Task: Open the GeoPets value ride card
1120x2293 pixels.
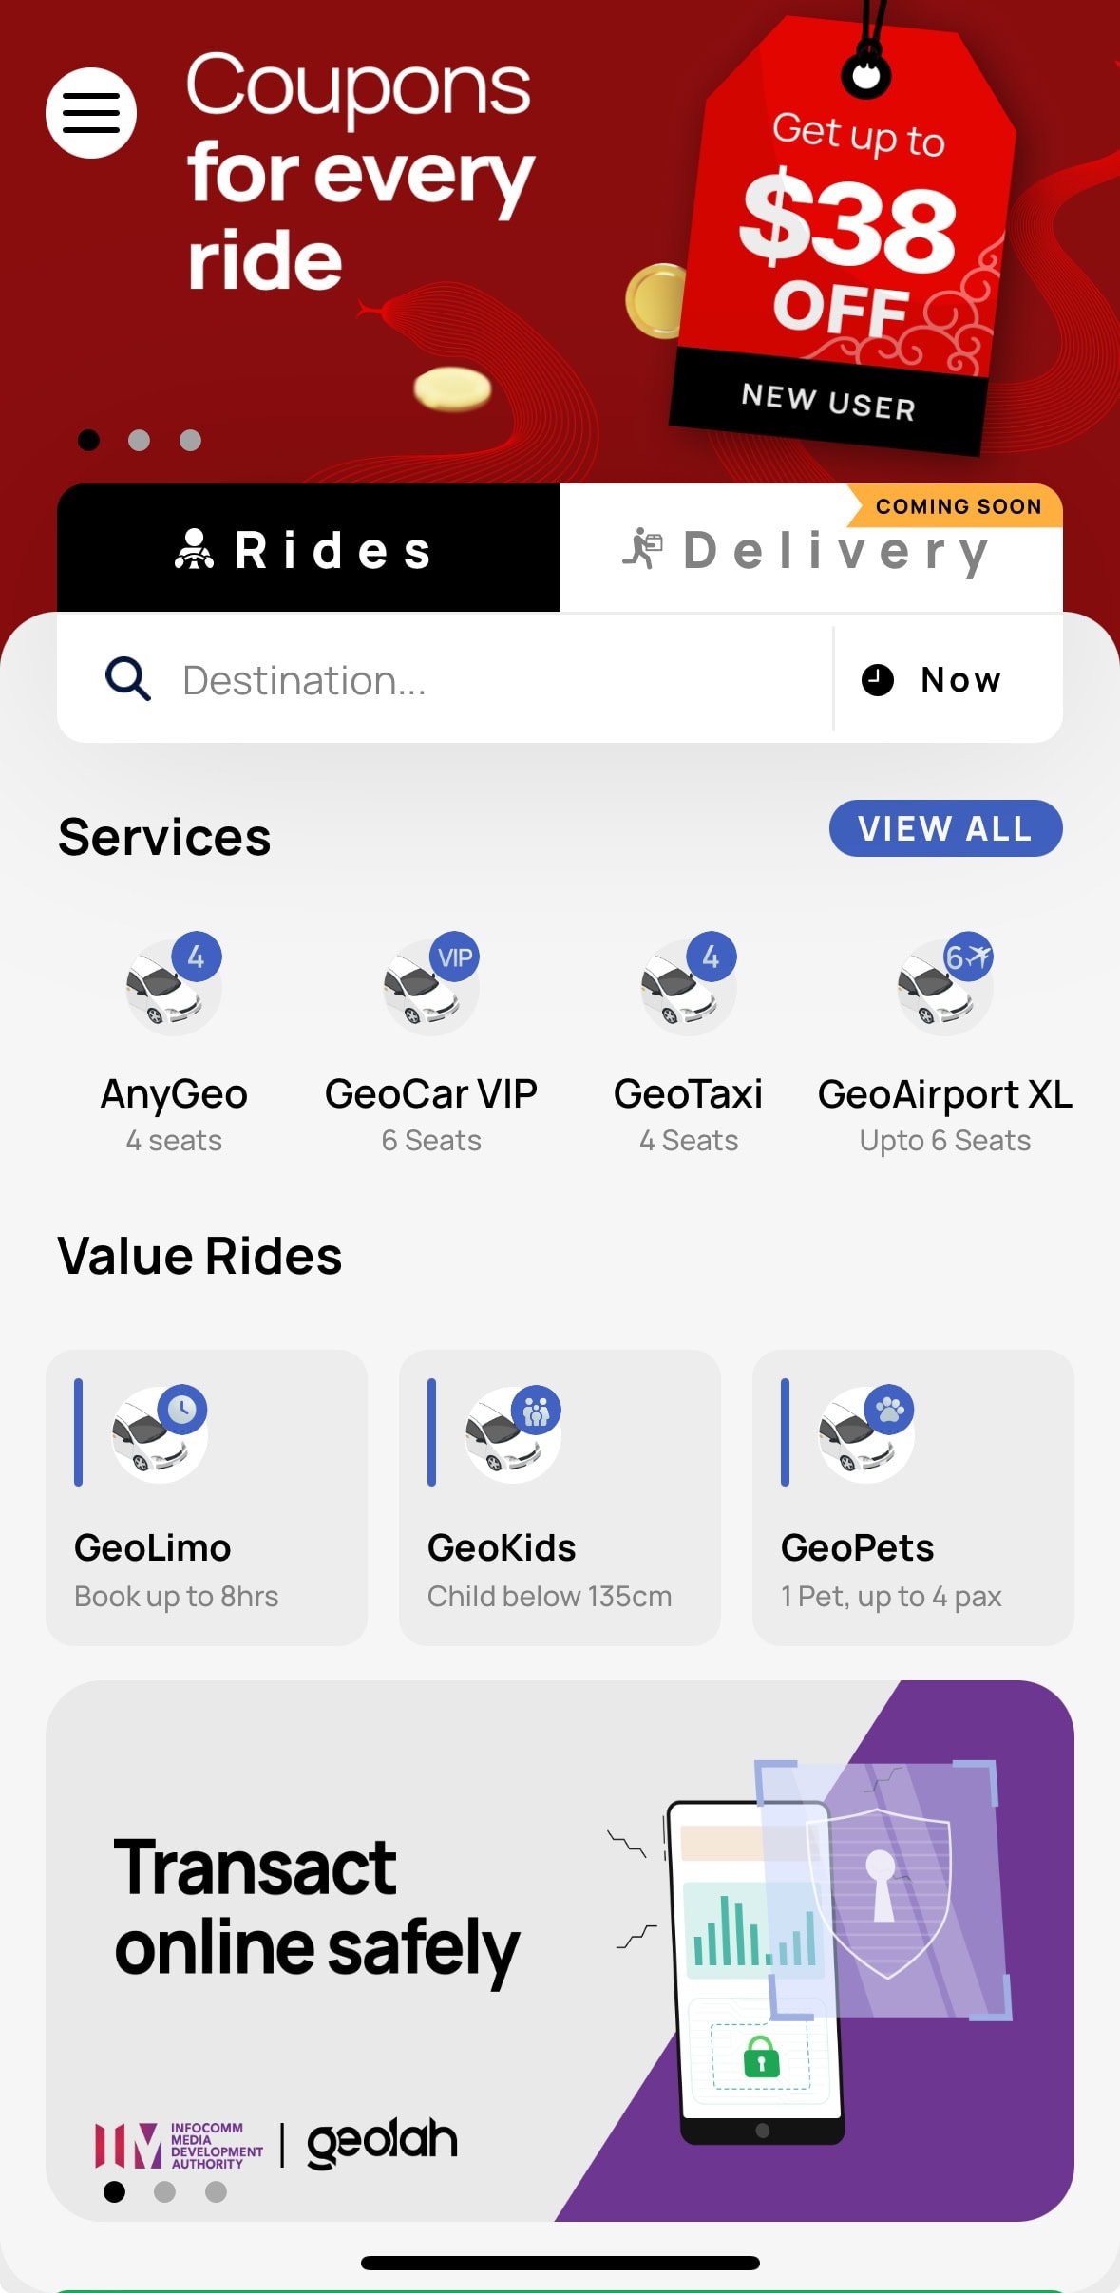Action: [913, 1497]
